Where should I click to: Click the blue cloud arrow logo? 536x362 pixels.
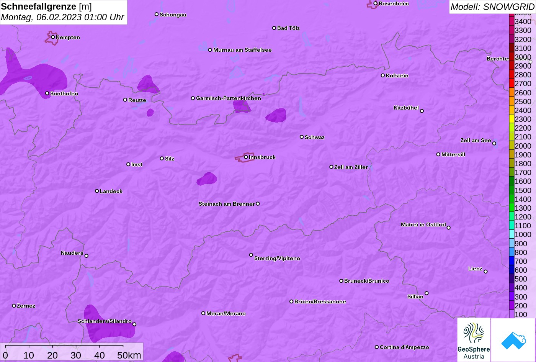click(x=513, y=340)
